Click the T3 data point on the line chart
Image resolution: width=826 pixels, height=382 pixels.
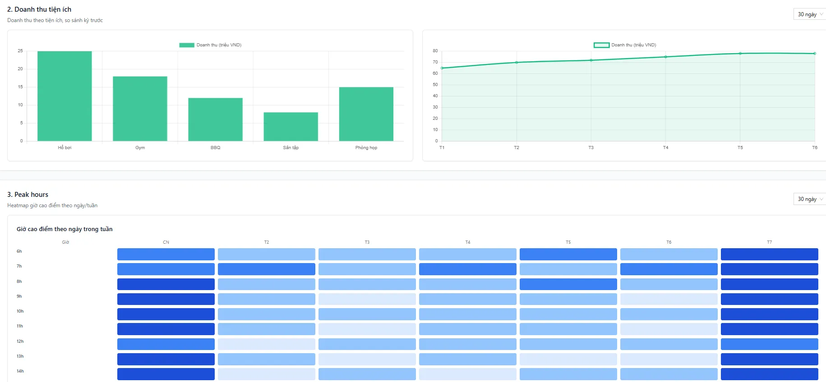[x=591, y=60]
